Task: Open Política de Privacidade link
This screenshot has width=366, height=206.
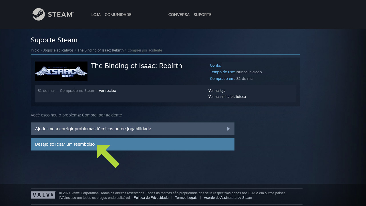Action: tap(151, 198)
